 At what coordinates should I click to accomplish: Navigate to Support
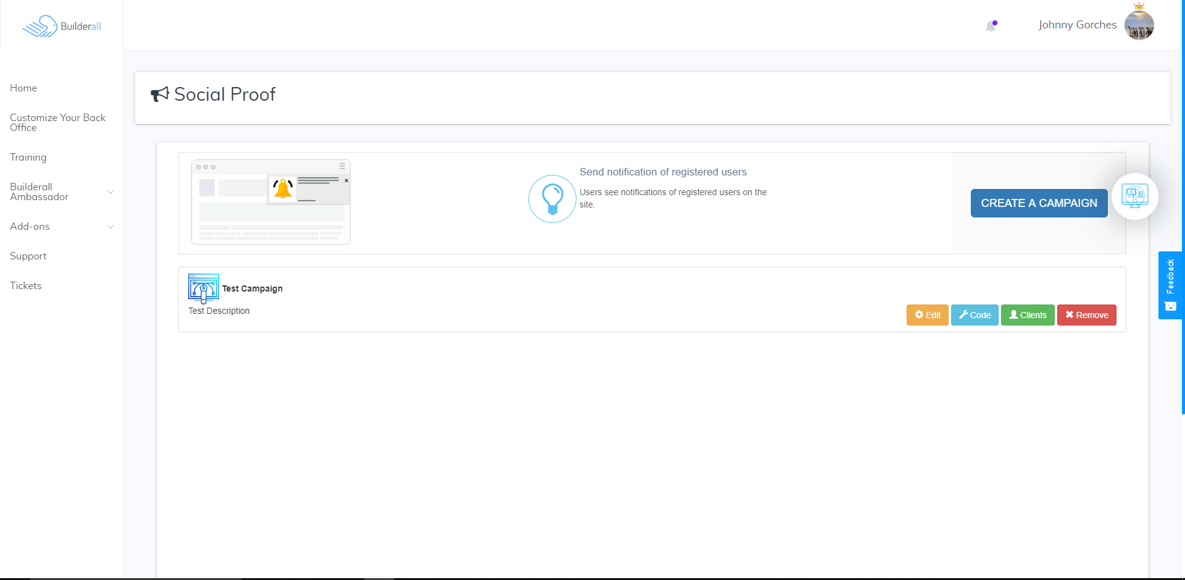[x=28, y=256]
